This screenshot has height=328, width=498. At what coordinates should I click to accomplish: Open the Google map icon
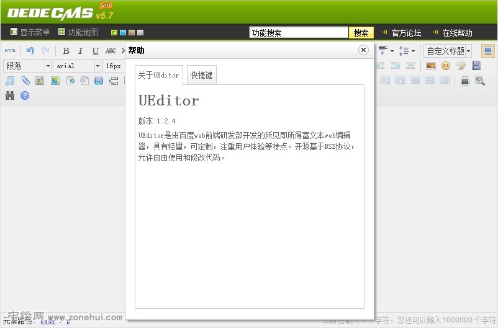coord(55,81)
